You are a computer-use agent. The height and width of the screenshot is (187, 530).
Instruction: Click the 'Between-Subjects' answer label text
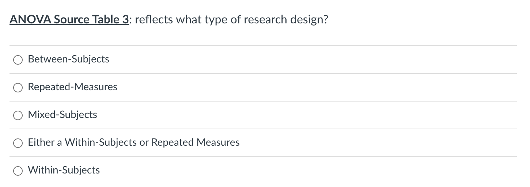[x=68, y=59]
